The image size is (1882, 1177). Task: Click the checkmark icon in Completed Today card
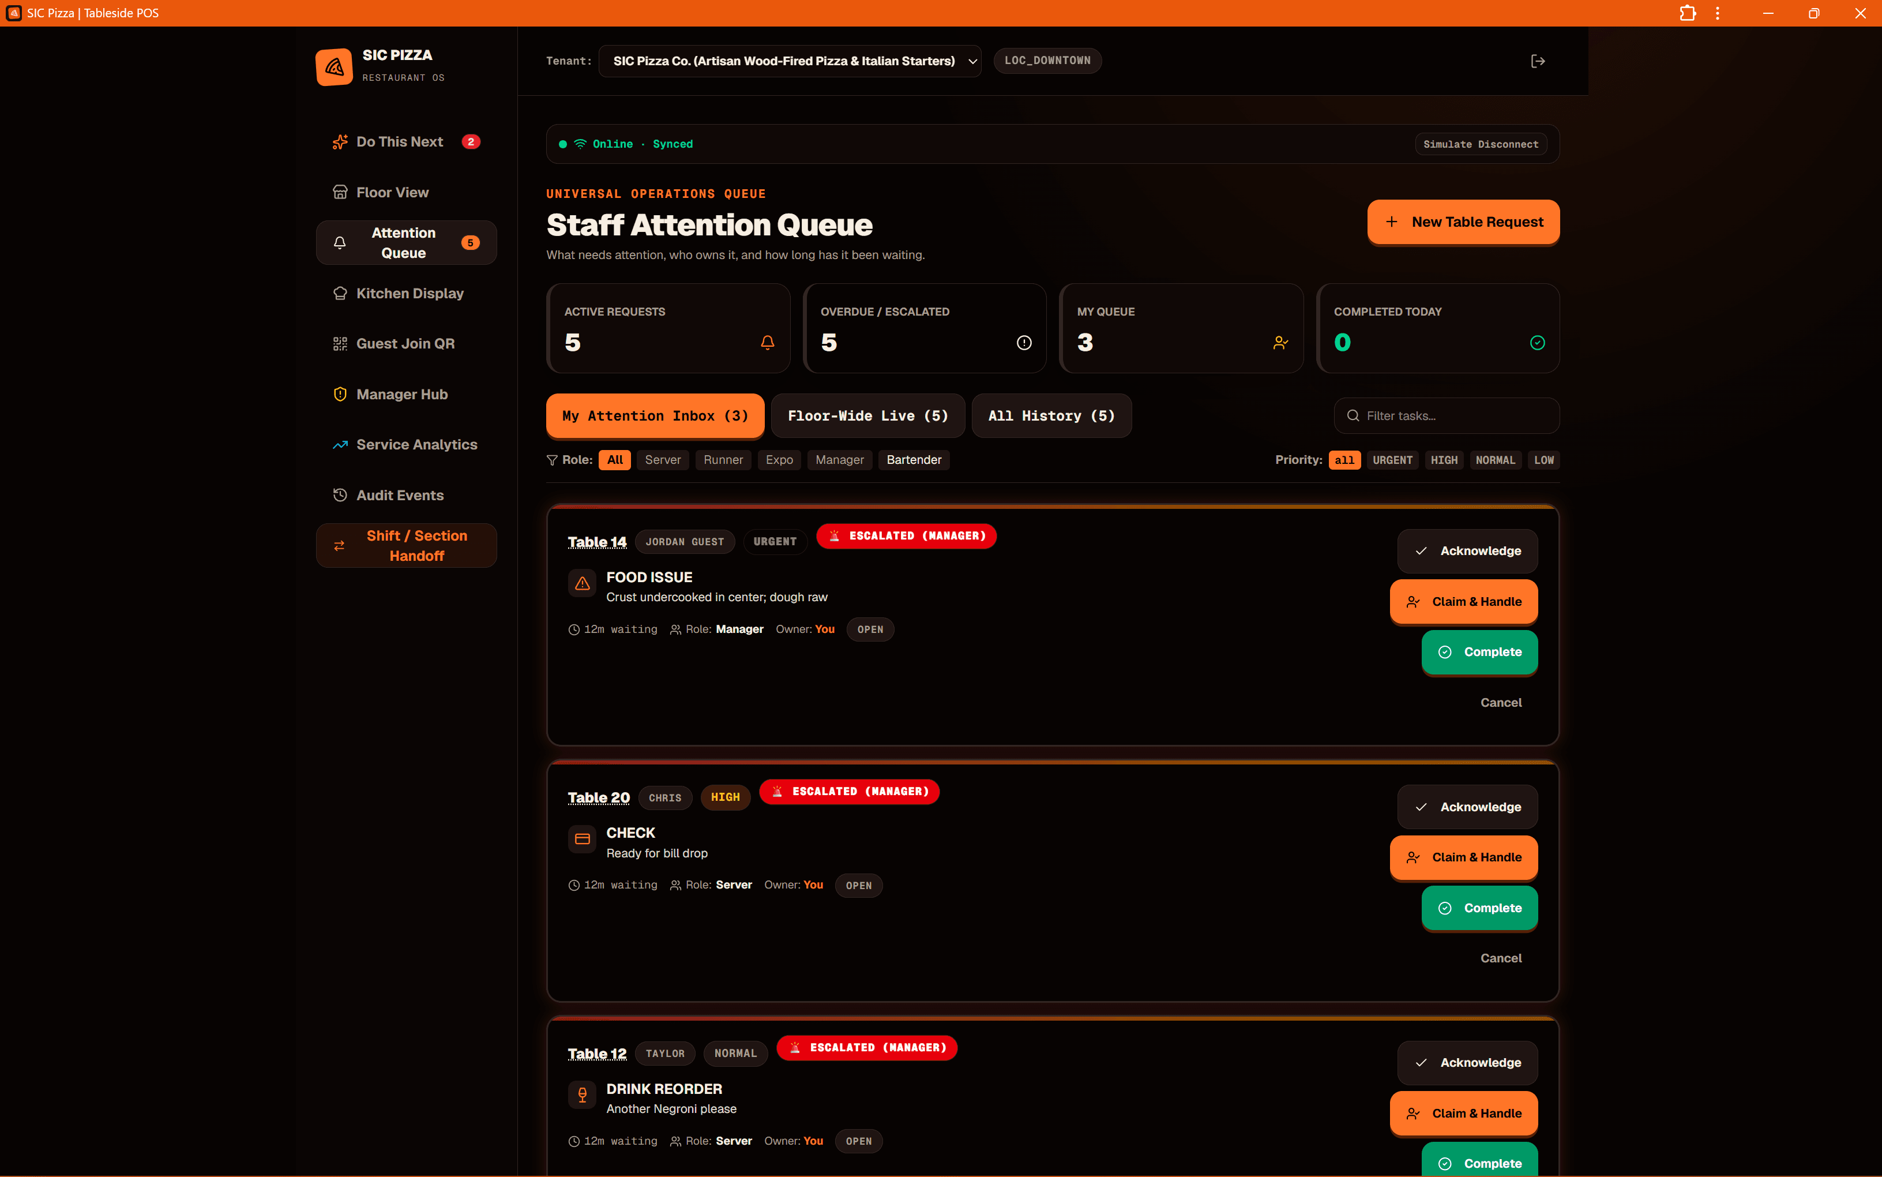pos(1537,343)
